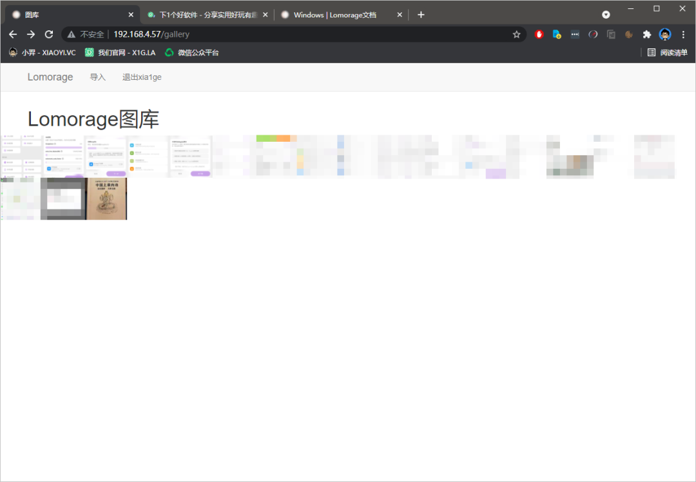The width and height of the screenshot is (696, 482).
Task: Switch to the 下1个好软件 tab
Action: point(207,15)
